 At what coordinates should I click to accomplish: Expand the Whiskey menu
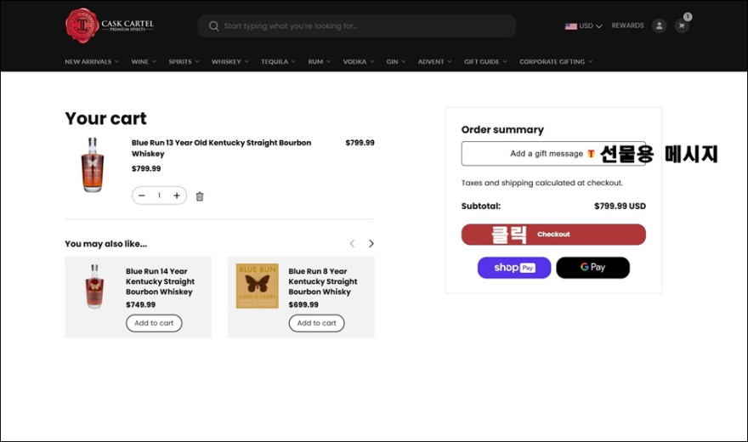pyautogui.click(x=230, y=61)
